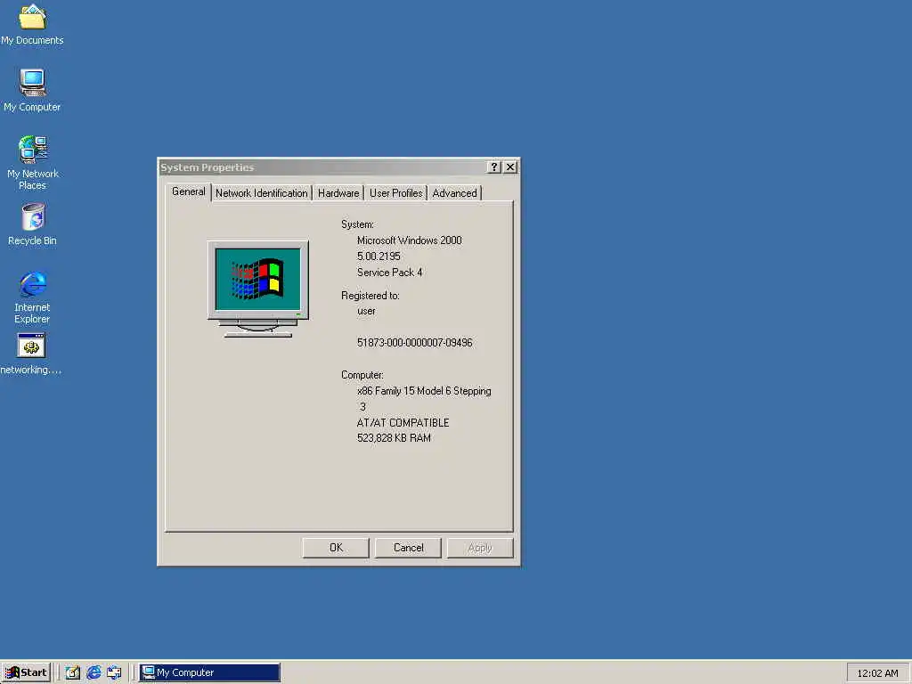Click the version text '5.00.2195'
Viewport: 912px width, 684px height.
(379, 256)
